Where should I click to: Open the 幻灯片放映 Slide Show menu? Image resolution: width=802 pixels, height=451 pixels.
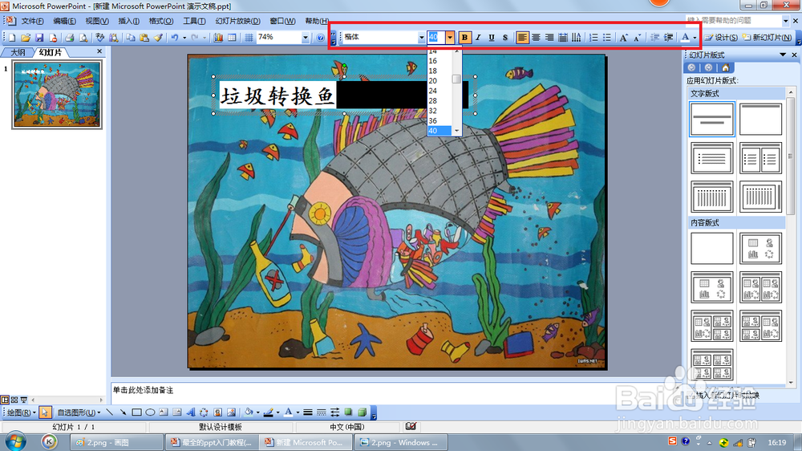(x=237, y=21)
